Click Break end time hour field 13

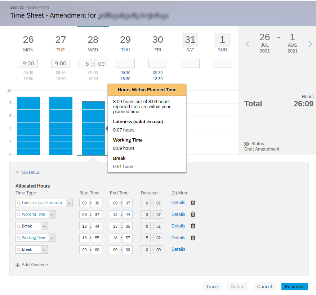115,226
